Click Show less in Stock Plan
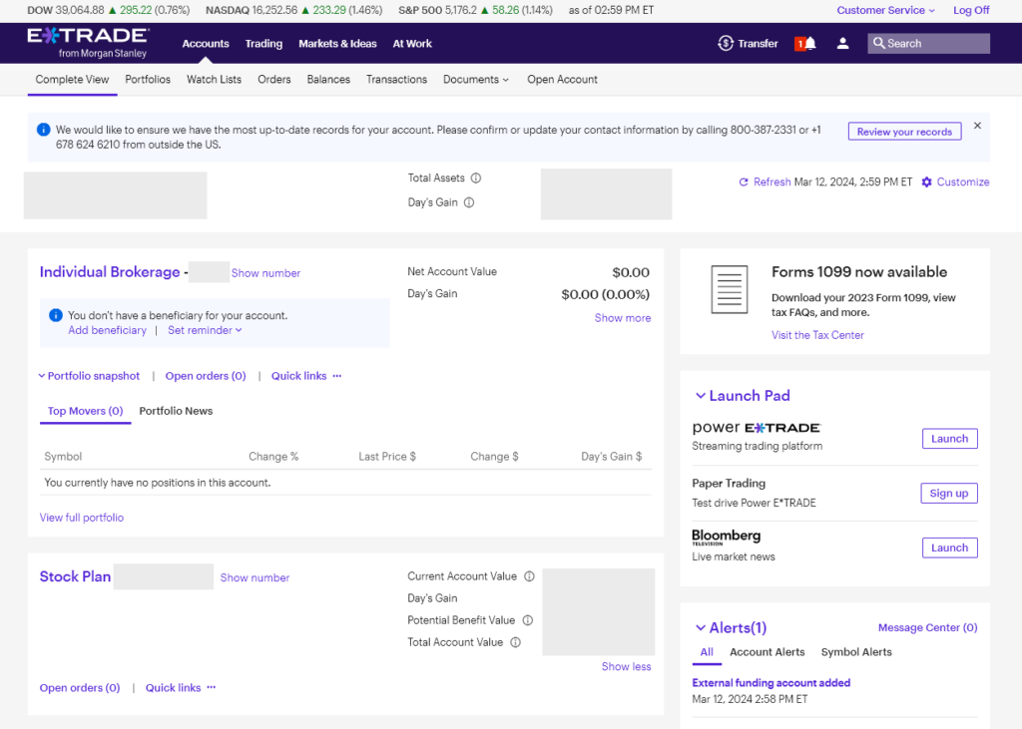The image size is (1022, 729). point(627,666)
